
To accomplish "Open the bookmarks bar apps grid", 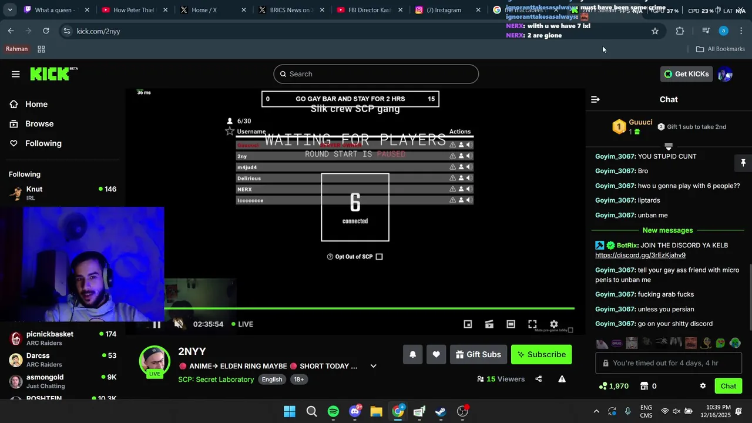I will [41, 49].
